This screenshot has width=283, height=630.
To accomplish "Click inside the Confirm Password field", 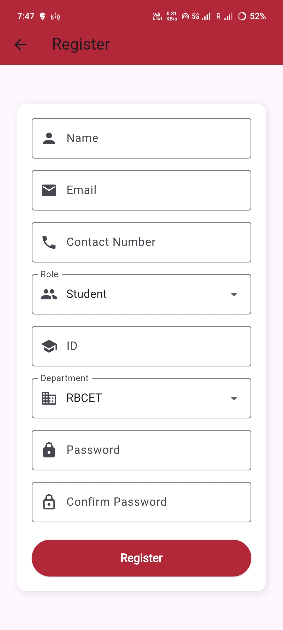I will 141,502.
